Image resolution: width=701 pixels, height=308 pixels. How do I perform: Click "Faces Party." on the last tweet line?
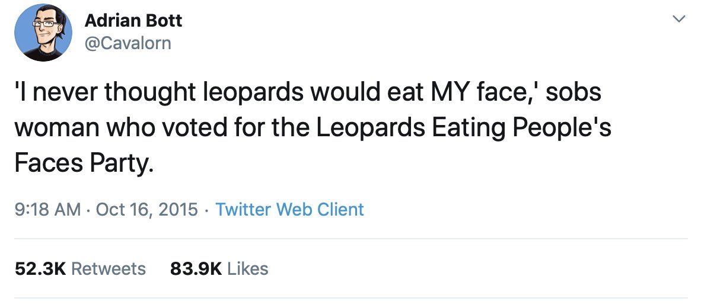coord(84,161)
